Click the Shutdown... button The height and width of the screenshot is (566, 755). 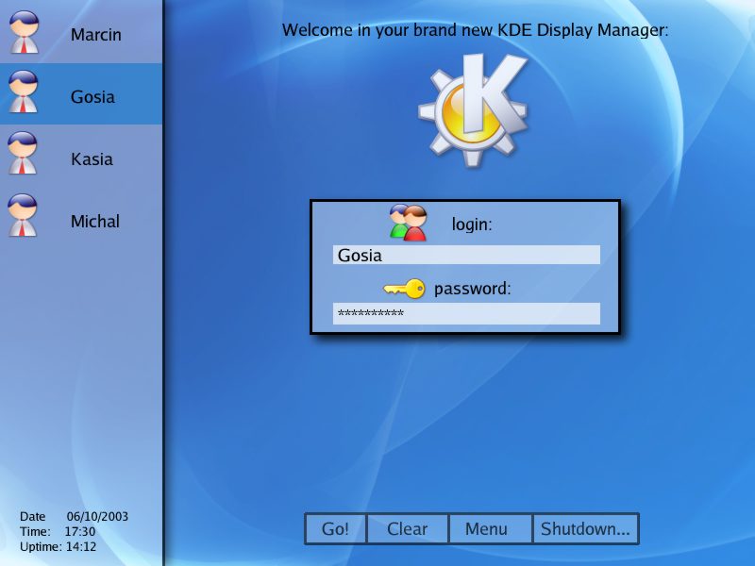pos(585,529)
